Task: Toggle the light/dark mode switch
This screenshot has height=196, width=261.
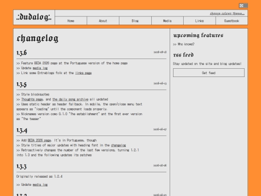Action: (243, 5)
